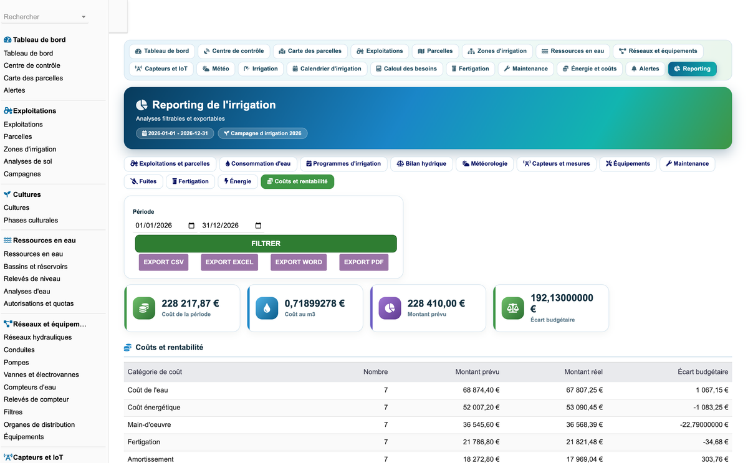The width and height of the screenshot is (748, 463).
Task: Click the EXPORT PDF button
Action: 364,262
